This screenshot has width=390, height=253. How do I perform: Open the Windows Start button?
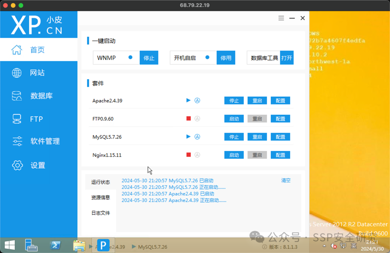pyautogui.click(x=10, y=245)
